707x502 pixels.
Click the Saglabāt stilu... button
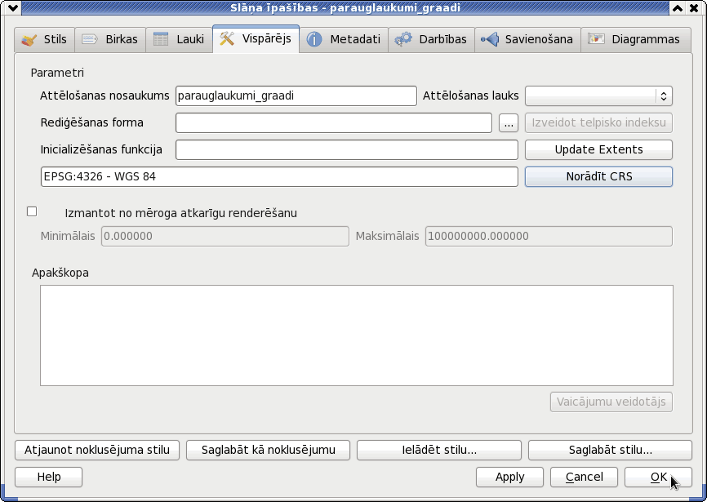(610, 450)
